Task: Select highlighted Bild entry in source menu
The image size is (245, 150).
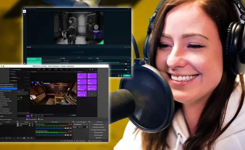Action: point(8,89)
